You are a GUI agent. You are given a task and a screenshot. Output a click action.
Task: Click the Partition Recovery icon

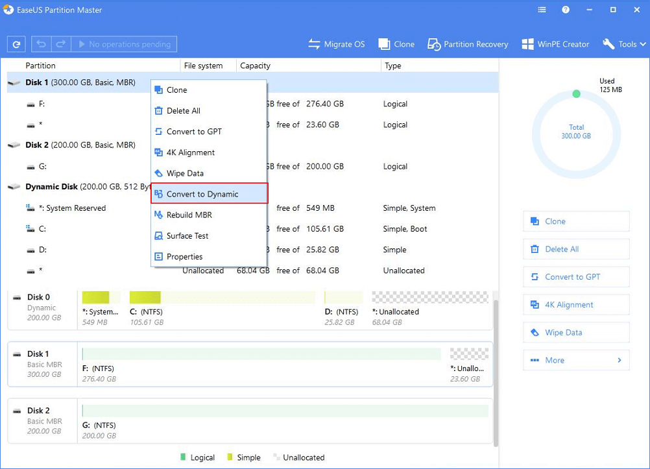tap(433, 44)
